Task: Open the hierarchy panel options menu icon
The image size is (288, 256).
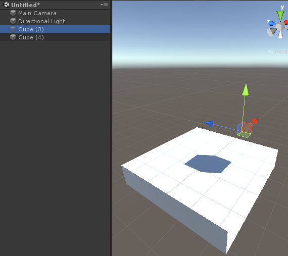Action: (104, 5)
